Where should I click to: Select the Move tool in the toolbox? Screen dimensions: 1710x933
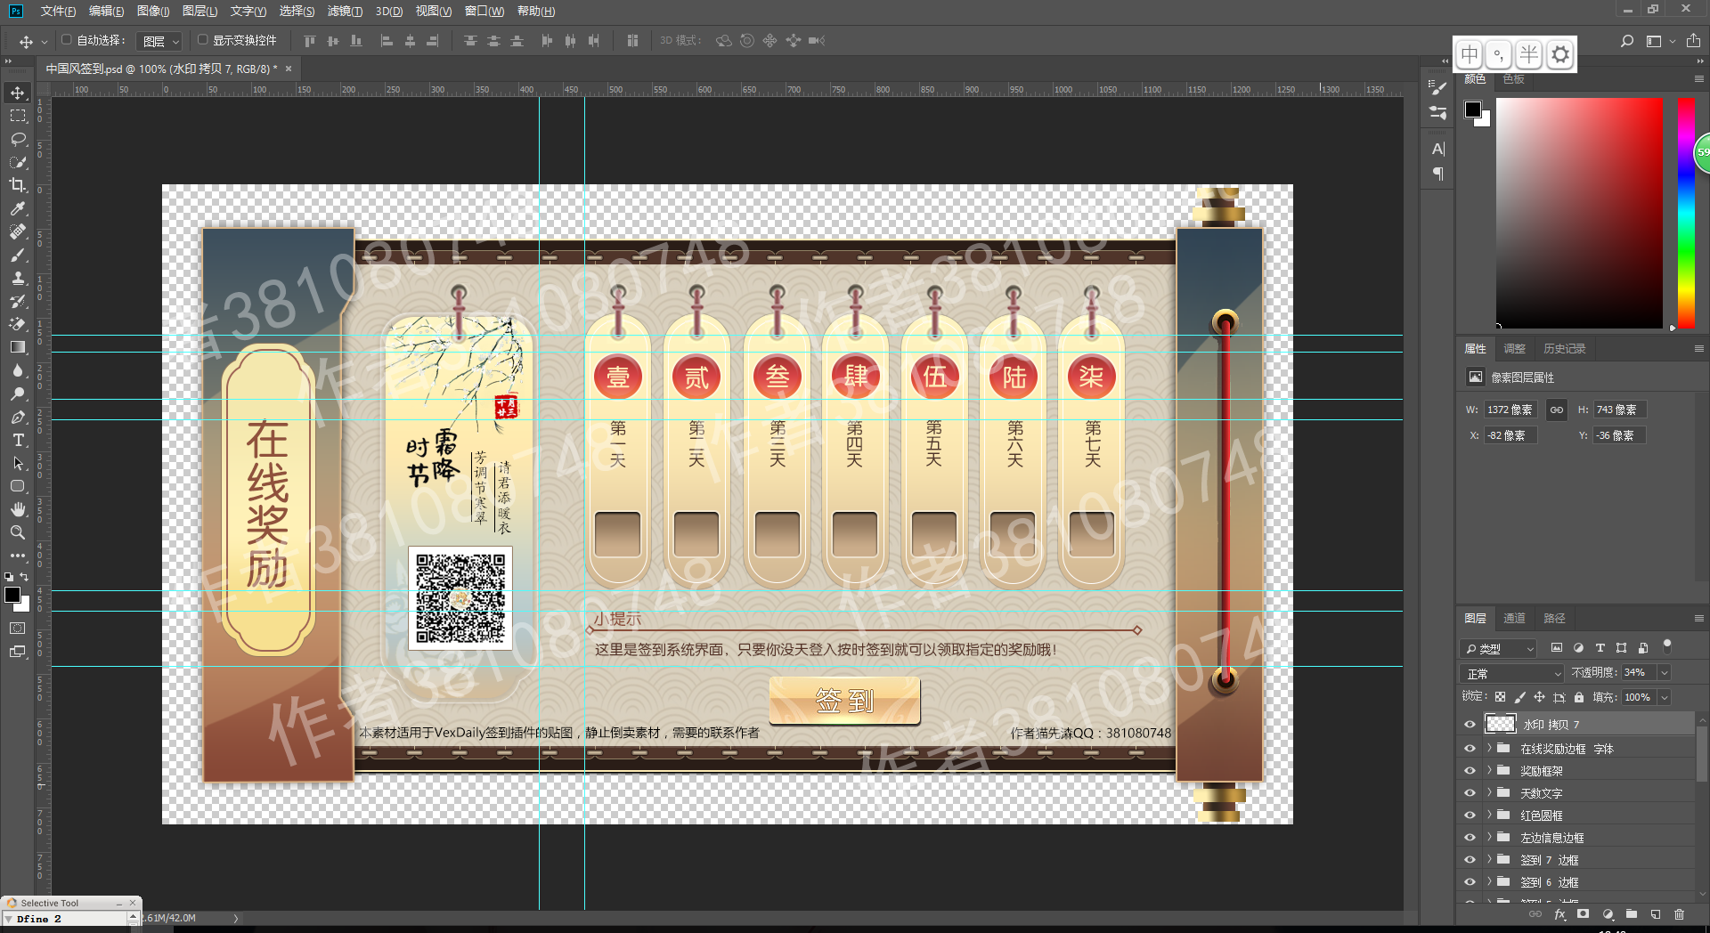18,93
